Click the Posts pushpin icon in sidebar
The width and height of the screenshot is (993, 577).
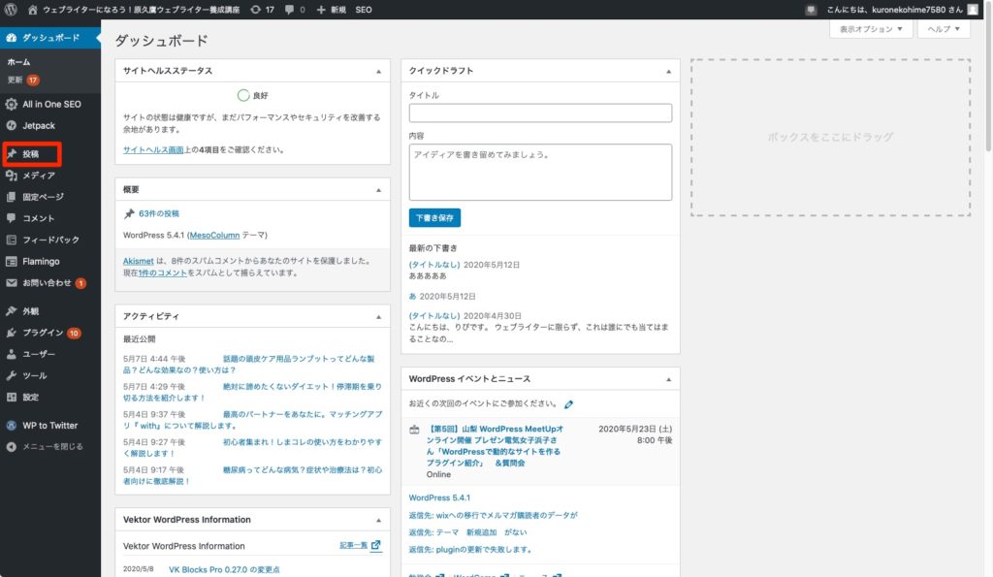(x=12, y=153)
